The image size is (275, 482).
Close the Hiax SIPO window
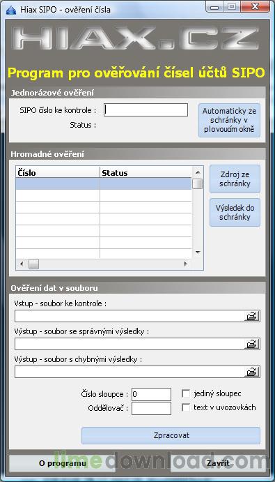255,8
